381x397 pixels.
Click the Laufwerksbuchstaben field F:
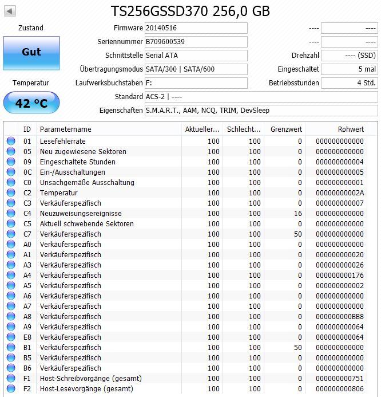196,83
